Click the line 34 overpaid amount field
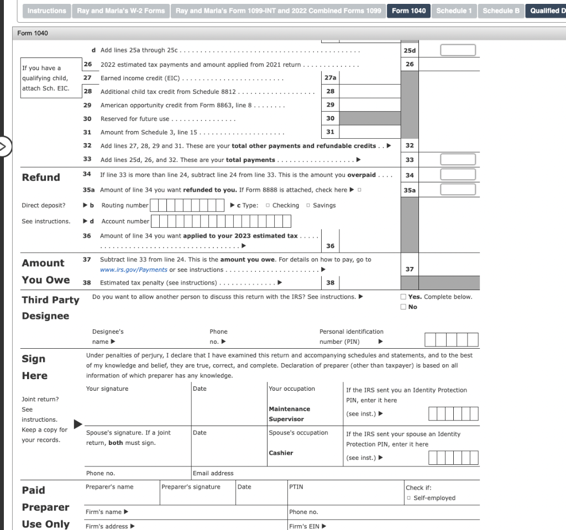The image size is (566, 530). tap(457, 174)
